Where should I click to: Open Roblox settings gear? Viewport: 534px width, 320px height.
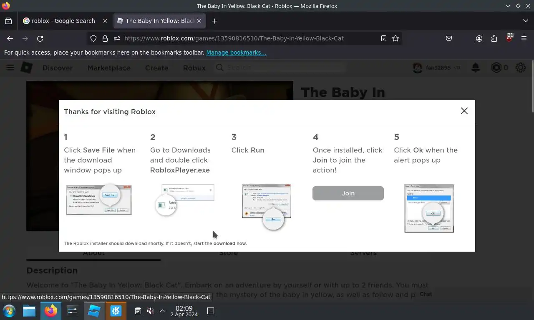point(521,67)
